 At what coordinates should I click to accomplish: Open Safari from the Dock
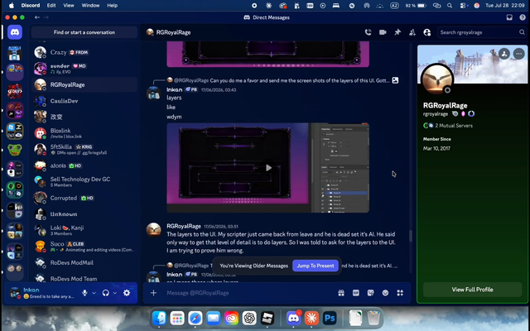195,318
